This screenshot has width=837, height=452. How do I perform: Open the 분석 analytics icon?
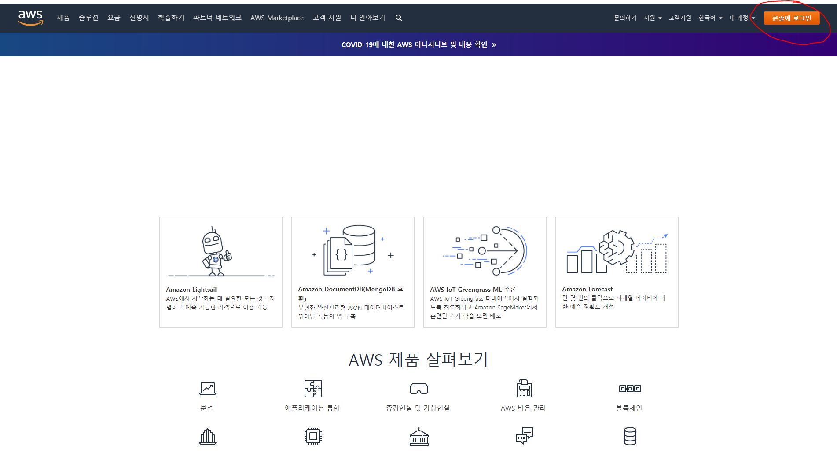click(207, 389)
